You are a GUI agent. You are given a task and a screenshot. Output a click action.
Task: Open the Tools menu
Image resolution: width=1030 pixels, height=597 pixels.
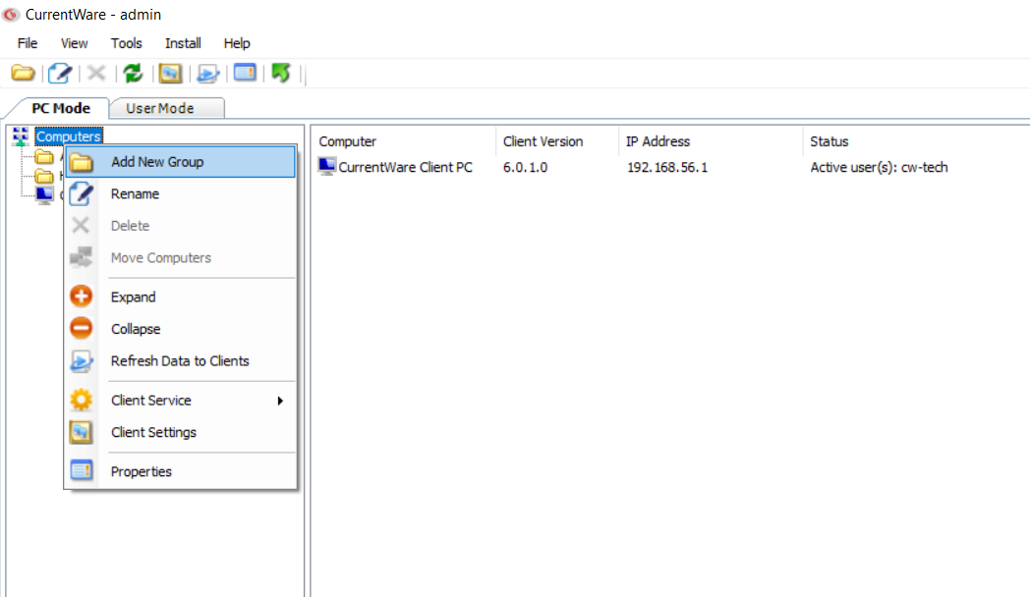126,43
